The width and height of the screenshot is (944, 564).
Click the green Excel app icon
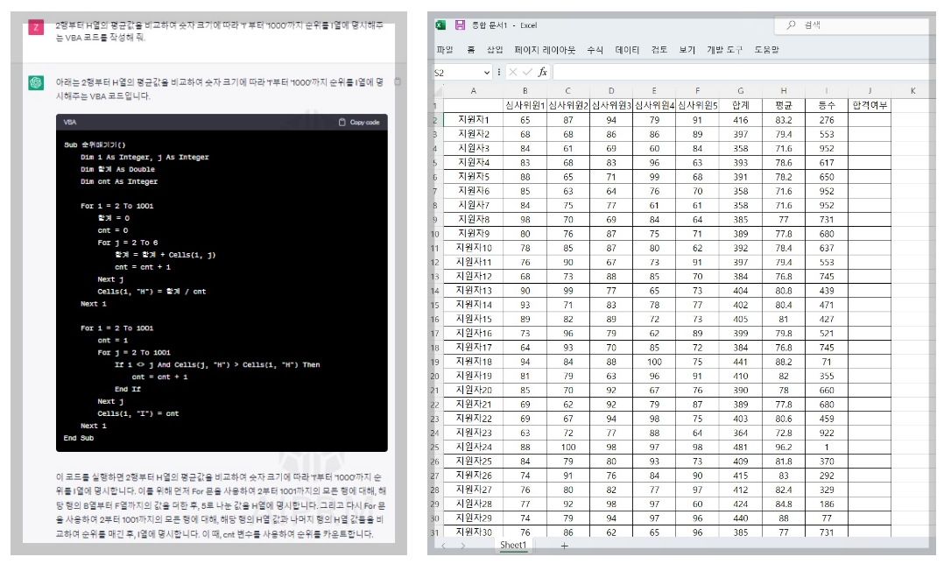(x=440, y=25)
